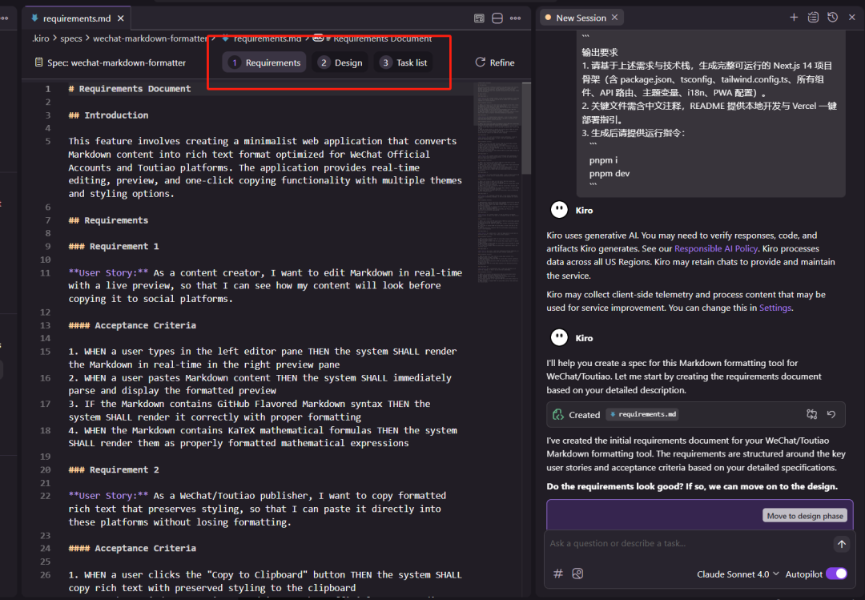Split the editor using the split icon

(x=497, y=18)
